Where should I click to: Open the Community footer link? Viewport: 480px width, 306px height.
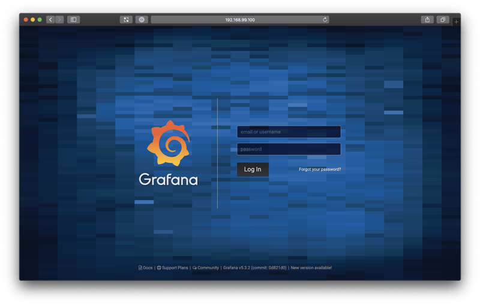[x=206, y=268]
